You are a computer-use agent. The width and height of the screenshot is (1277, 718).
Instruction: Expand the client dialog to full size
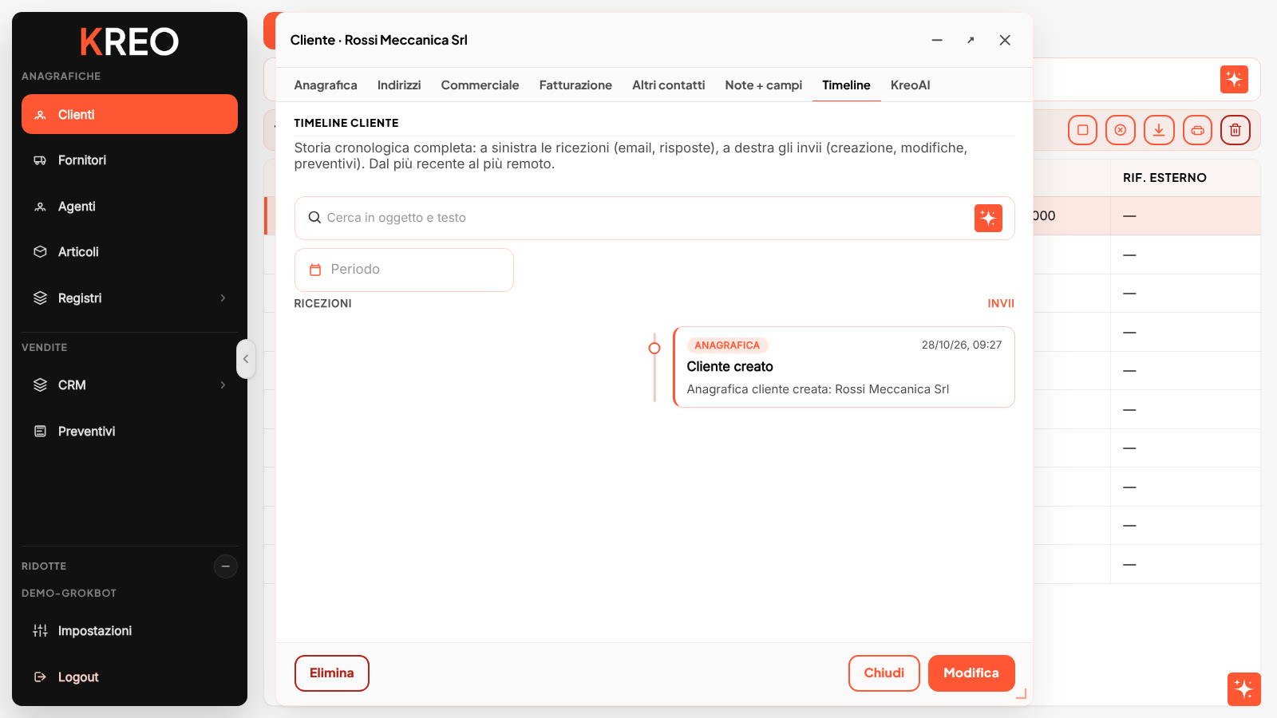pos(971,40)
